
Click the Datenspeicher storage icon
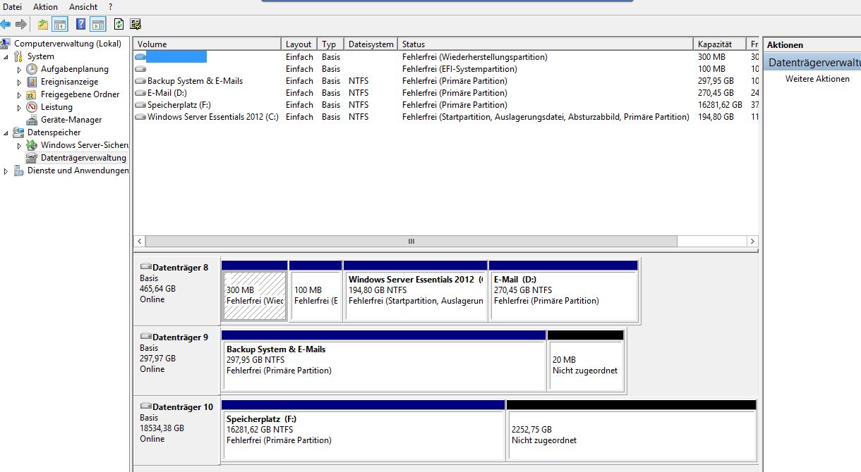19,132
